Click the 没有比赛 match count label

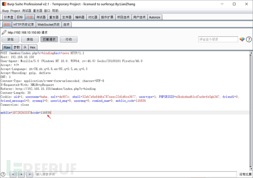pos(245,174)
